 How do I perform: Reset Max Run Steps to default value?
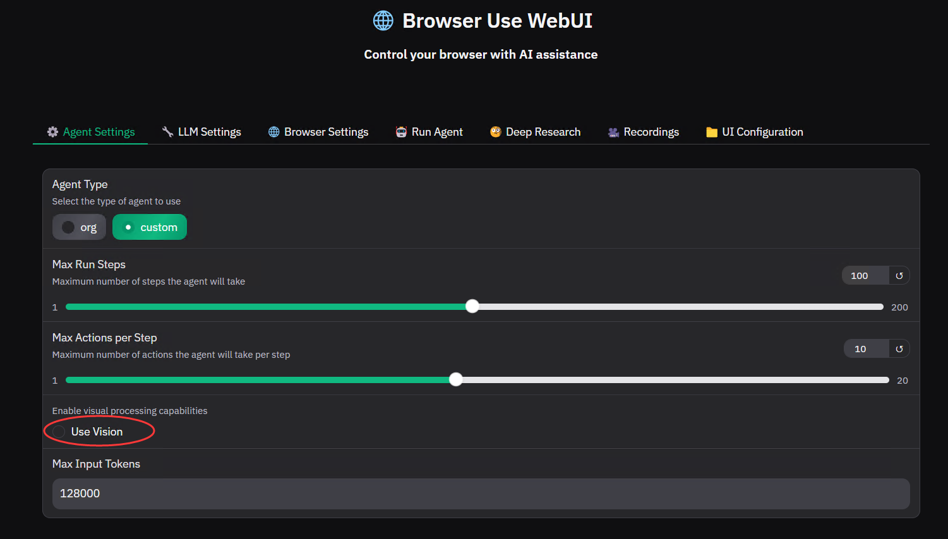pyautogui.click(x=899, y=276)
